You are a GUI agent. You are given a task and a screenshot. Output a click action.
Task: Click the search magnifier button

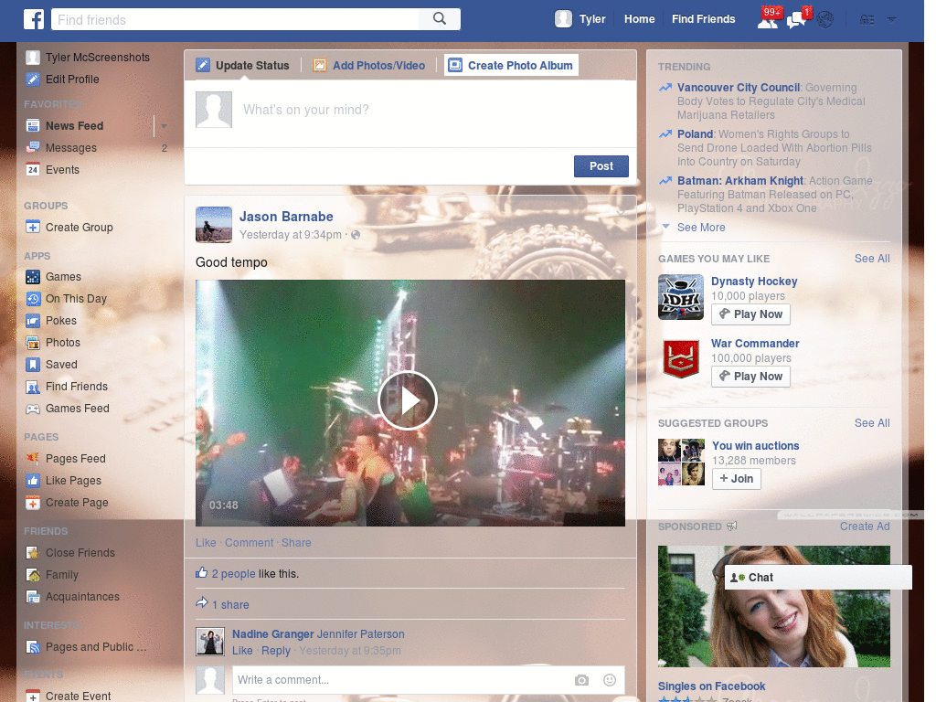pos(440,19)
